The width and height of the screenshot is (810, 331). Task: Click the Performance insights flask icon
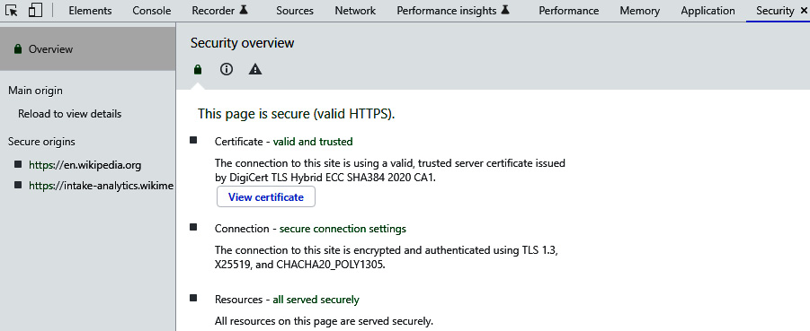click(505, 10)
